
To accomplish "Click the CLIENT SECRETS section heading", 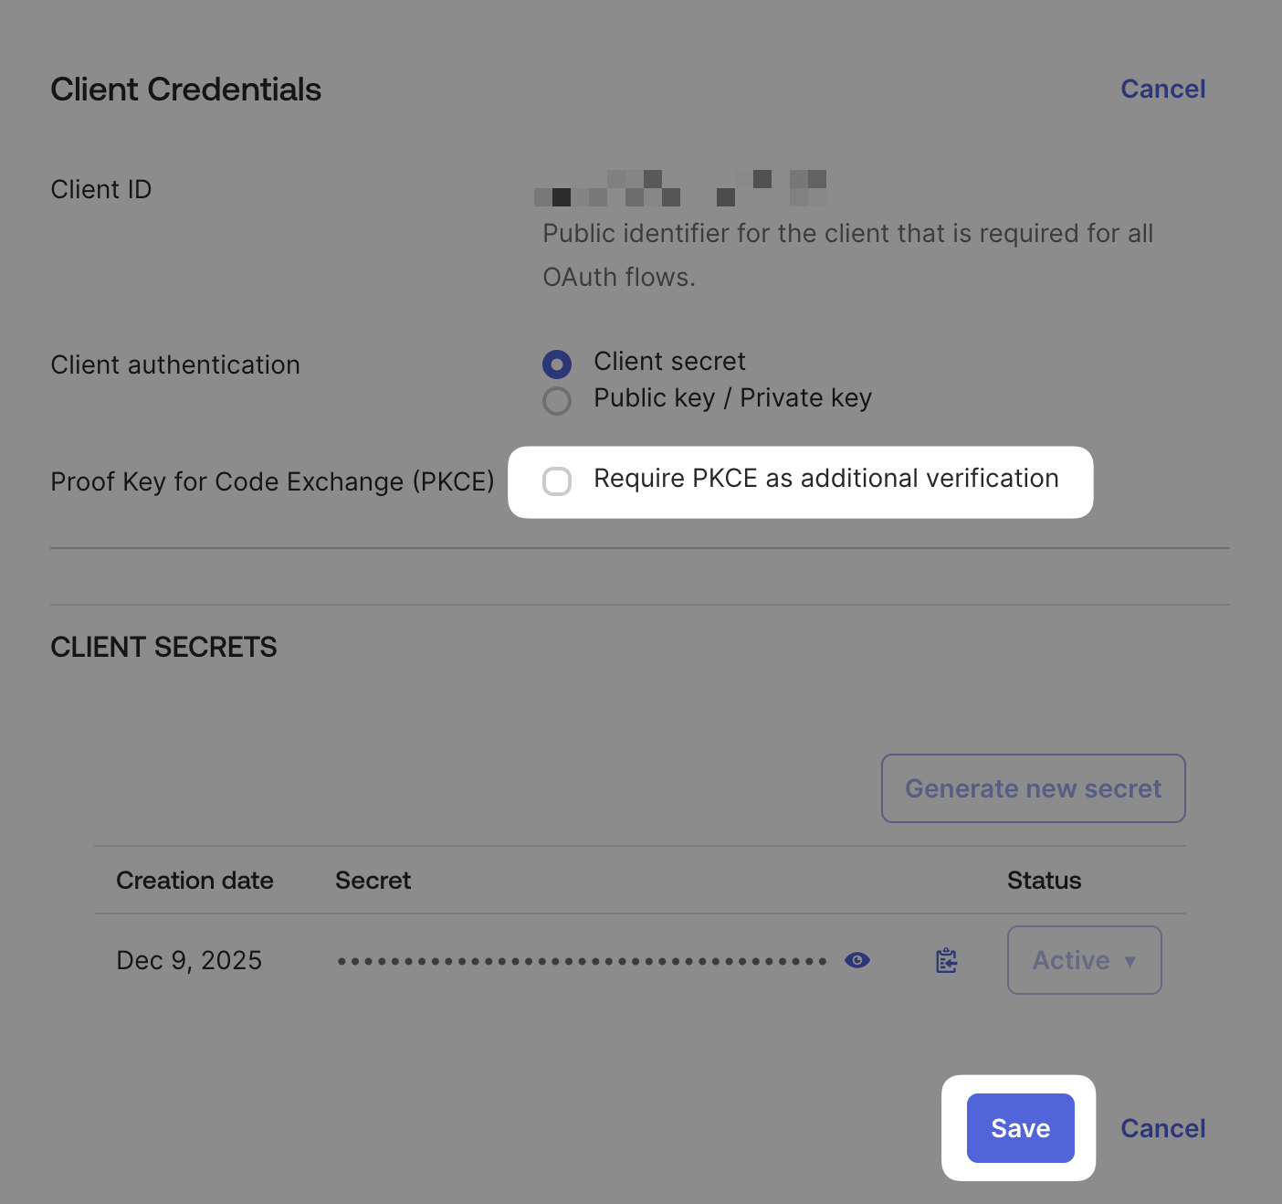I will point(163,647).
